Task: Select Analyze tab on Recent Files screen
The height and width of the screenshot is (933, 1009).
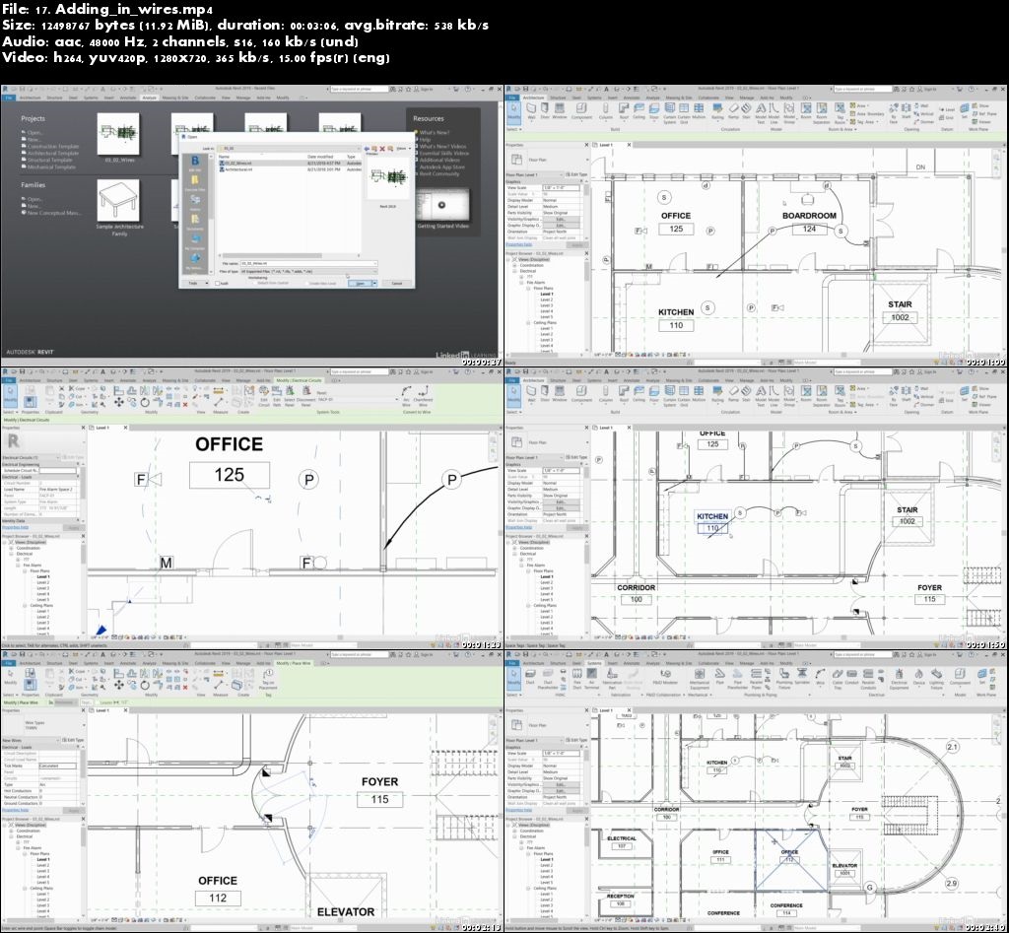Action: (150, 98)
